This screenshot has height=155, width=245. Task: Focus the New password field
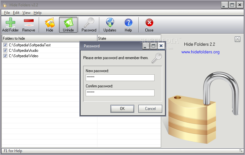point(120,77)
